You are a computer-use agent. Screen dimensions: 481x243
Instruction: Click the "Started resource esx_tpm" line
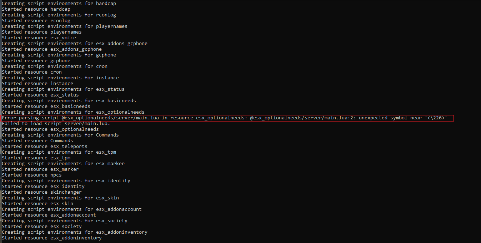[36, 158]
